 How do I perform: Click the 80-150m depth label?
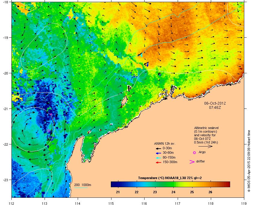tap(169, 157)
